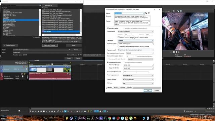
Task: Click the Отмена cancel button
Action: pos(157,90)
